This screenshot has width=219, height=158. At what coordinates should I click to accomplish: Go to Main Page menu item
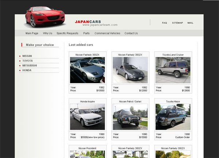coord(32,33)
